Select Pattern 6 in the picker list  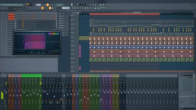64,28
